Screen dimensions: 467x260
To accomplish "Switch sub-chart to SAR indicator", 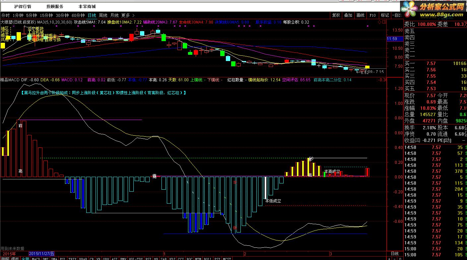I will (x=164, y=258).
